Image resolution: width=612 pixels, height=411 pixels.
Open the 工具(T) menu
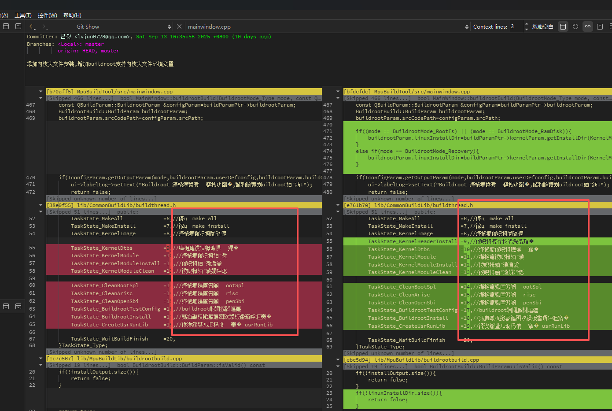click(x=23, y=15)
